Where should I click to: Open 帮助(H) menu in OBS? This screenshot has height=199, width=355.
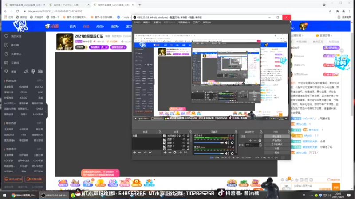tap(207, 23)
